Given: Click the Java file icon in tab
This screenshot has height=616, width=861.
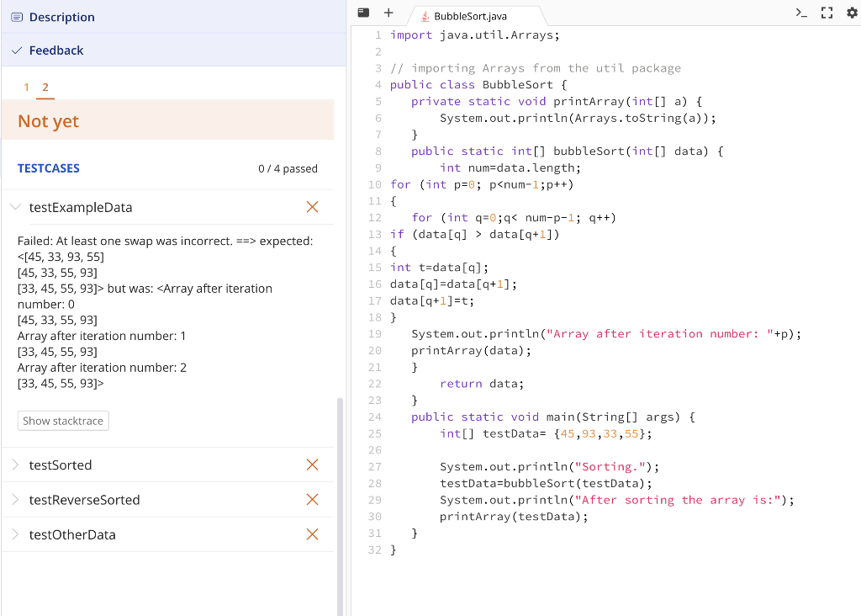Looking at the screenshot, I should 425,17.
